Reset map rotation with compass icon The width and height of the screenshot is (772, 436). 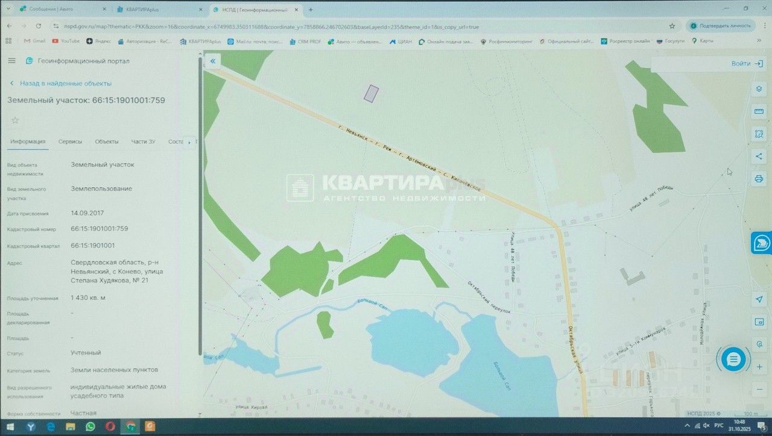pos(759,344)
